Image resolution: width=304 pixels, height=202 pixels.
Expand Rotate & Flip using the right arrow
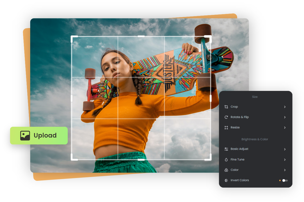coord(285,117)
